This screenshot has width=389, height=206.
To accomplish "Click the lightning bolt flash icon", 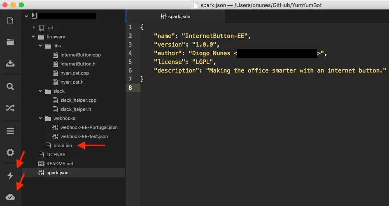I will tap(10, 176).
